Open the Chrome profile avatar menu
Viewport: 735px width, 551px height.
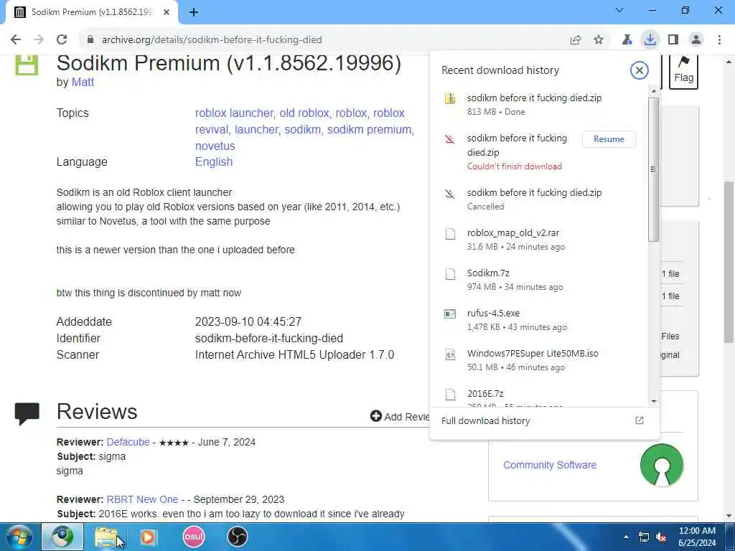[696, 40]
